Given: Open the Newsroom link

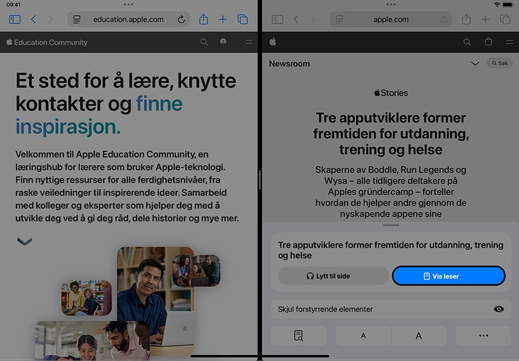Looking at the screenshot, I should point(289,64).
